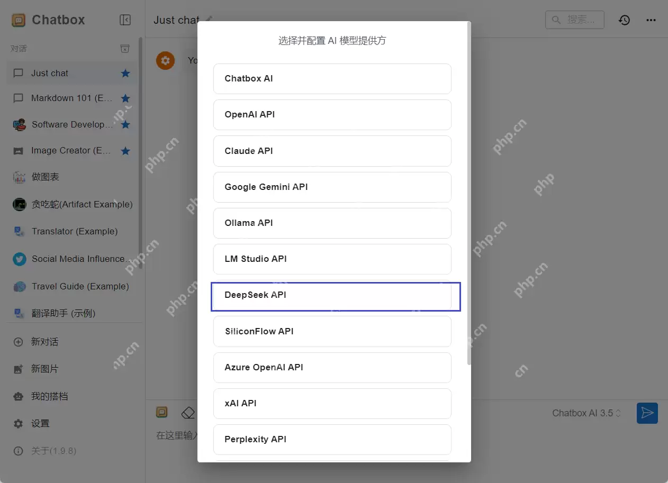Choose the Ollama API provider
Image resolution: width=668 pixels, height=483 pixels.
(x=332, y=223)
